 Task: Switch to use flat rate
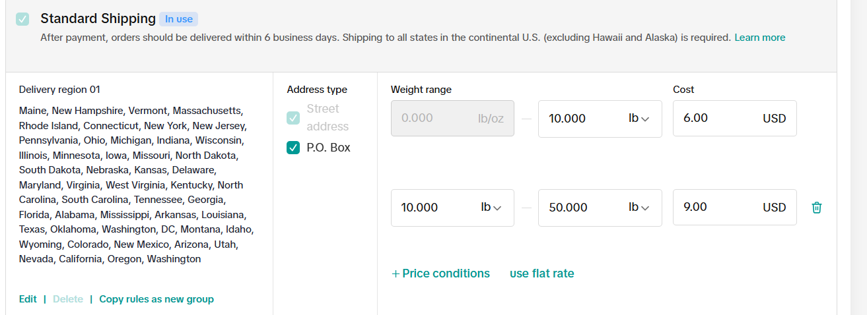coord(541,273)
